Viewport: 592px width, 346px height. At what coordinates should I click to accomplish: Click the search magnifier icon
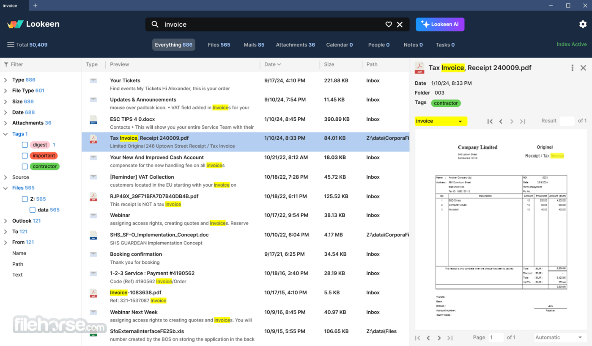(155, 24)
